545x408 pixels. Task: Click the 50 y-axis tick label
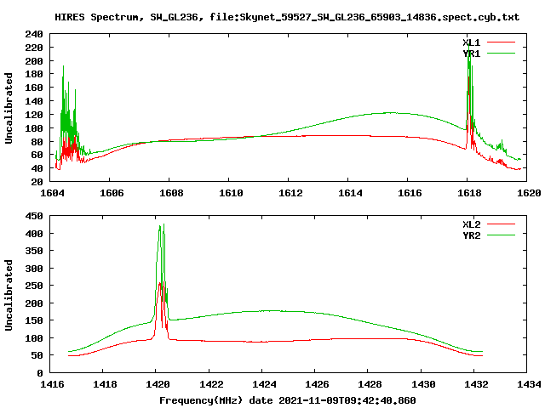click(x=37, y=355)
